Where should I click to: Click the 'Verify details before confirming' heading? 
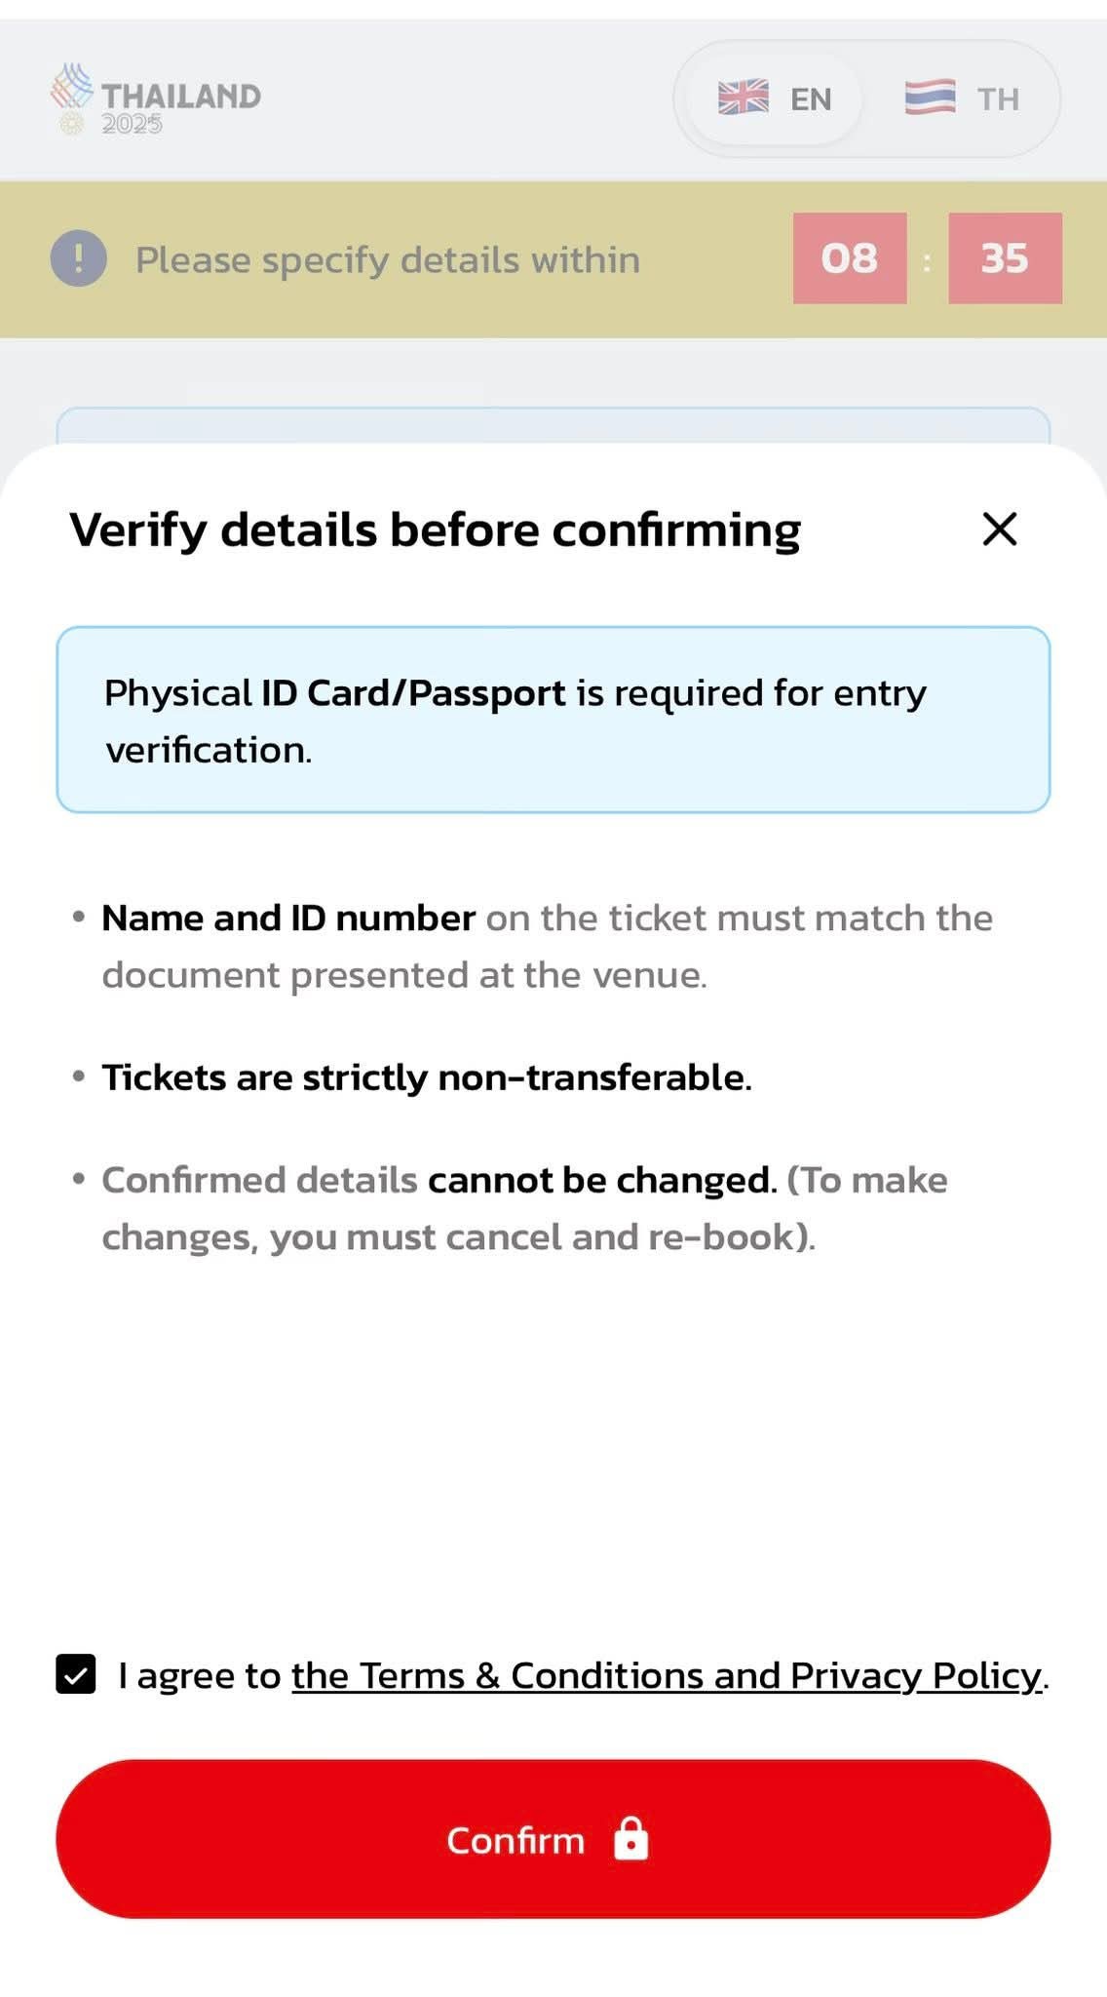pos(435,530)
